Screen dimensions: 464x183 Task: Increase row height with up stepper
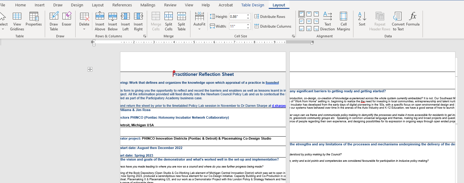248,15
